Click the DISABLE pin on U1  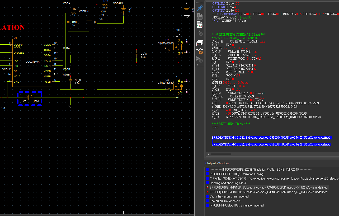tap(18, 53)
